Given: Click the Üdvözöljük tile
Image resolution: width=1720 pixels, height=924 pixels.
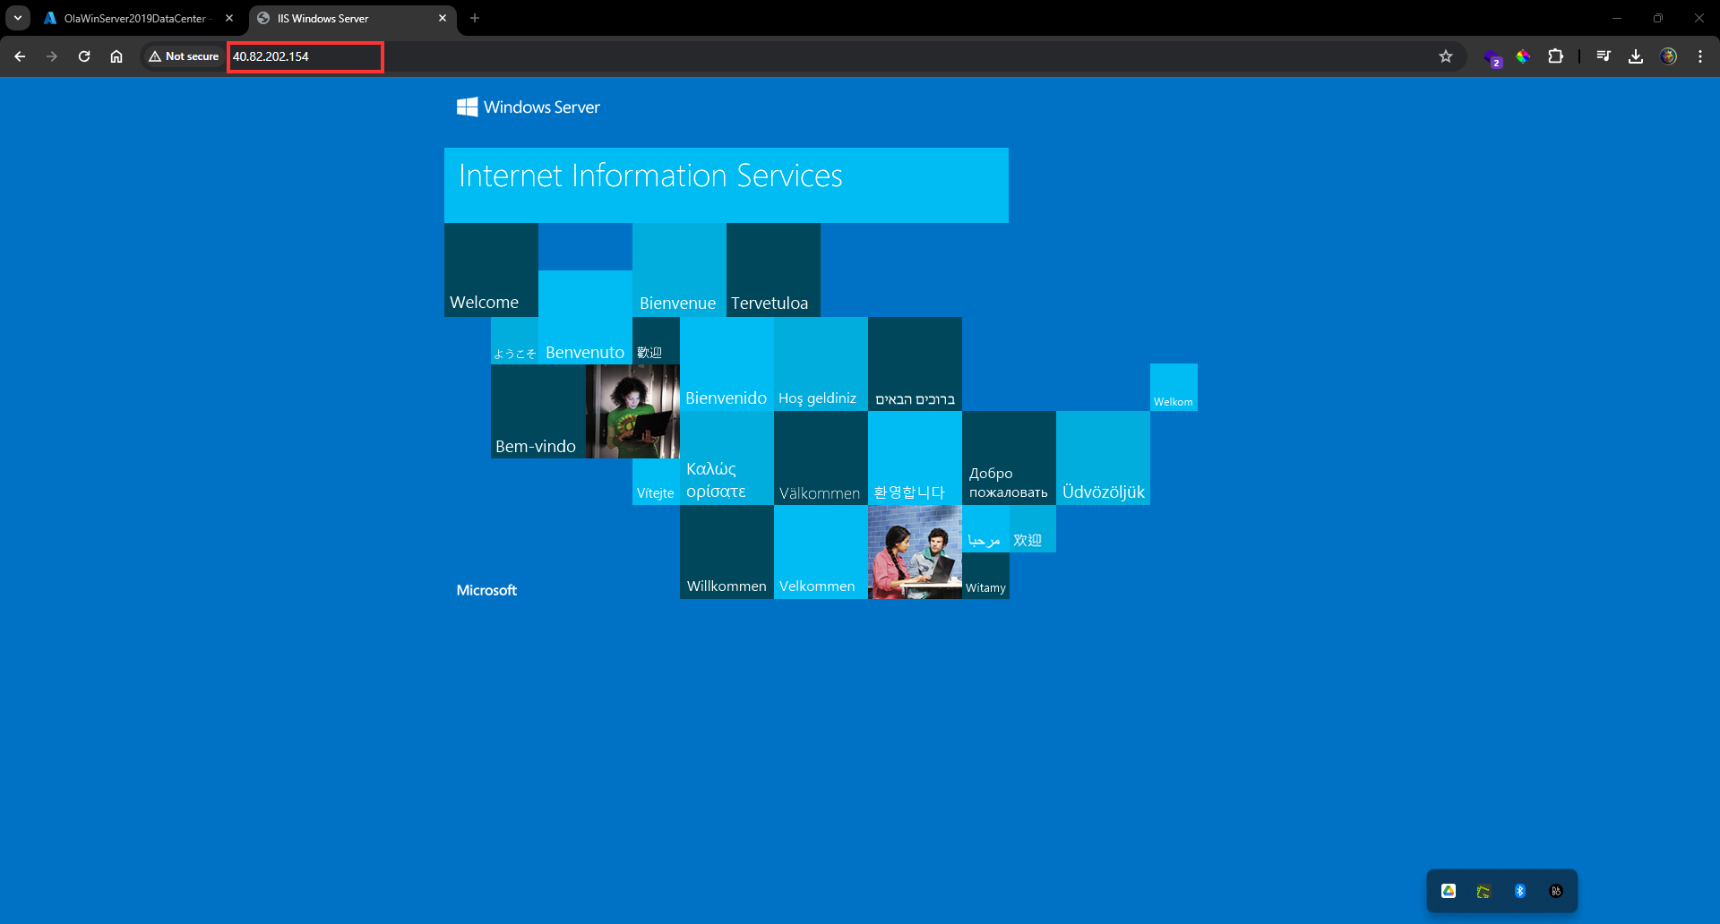Looking at the screenshot, I should click(x=1103, y=458).
